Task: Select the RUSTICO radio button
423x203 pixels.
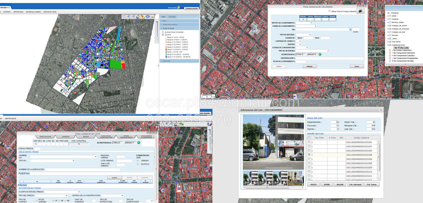Action: click(138, 164)
